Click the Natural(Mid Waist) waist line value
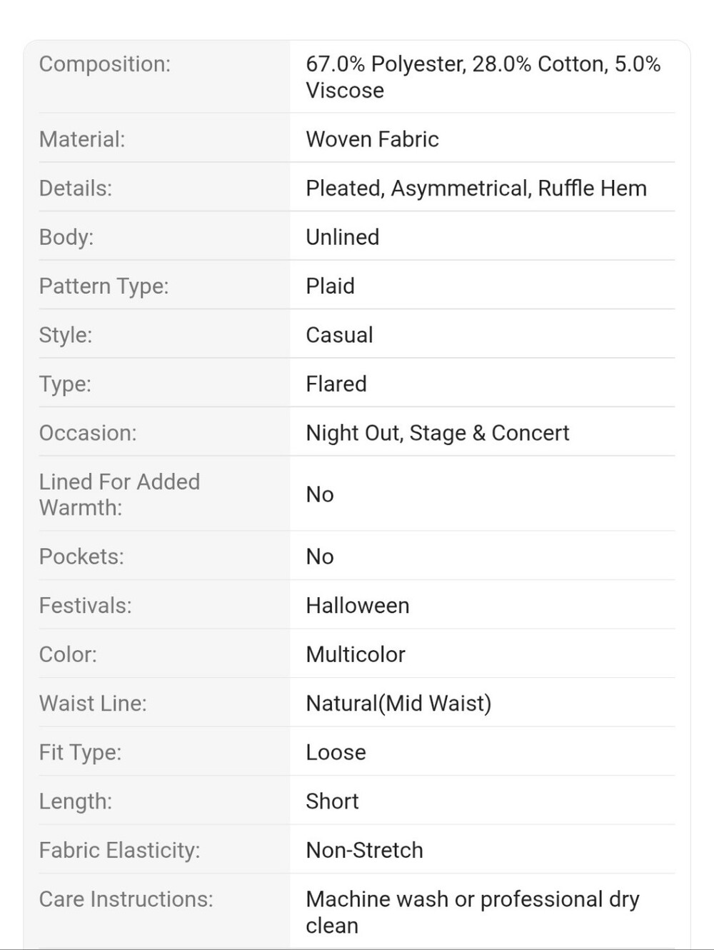The image size is (714, 950). click(398, 704)
